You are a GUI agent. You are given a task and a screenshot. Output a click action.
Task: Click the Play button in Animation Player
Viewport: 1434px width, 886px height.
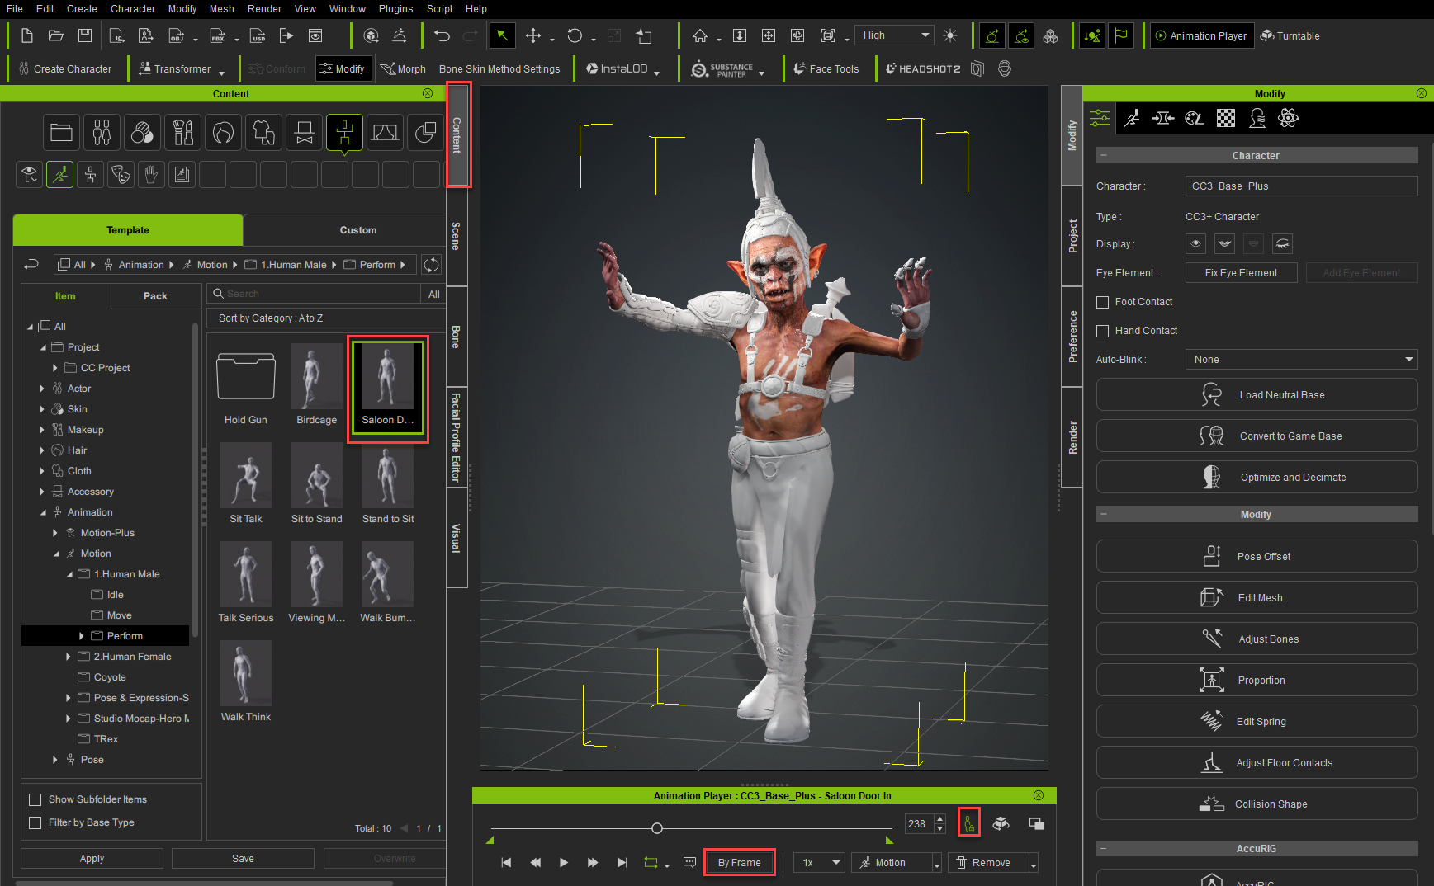564,862
